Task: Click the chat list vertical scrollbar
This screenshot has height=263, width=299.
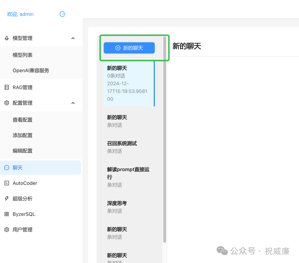Action: [x=164, y=139]
